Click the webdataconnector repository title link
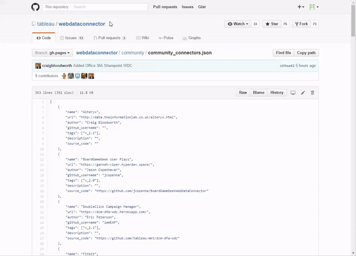 [82, 24]
